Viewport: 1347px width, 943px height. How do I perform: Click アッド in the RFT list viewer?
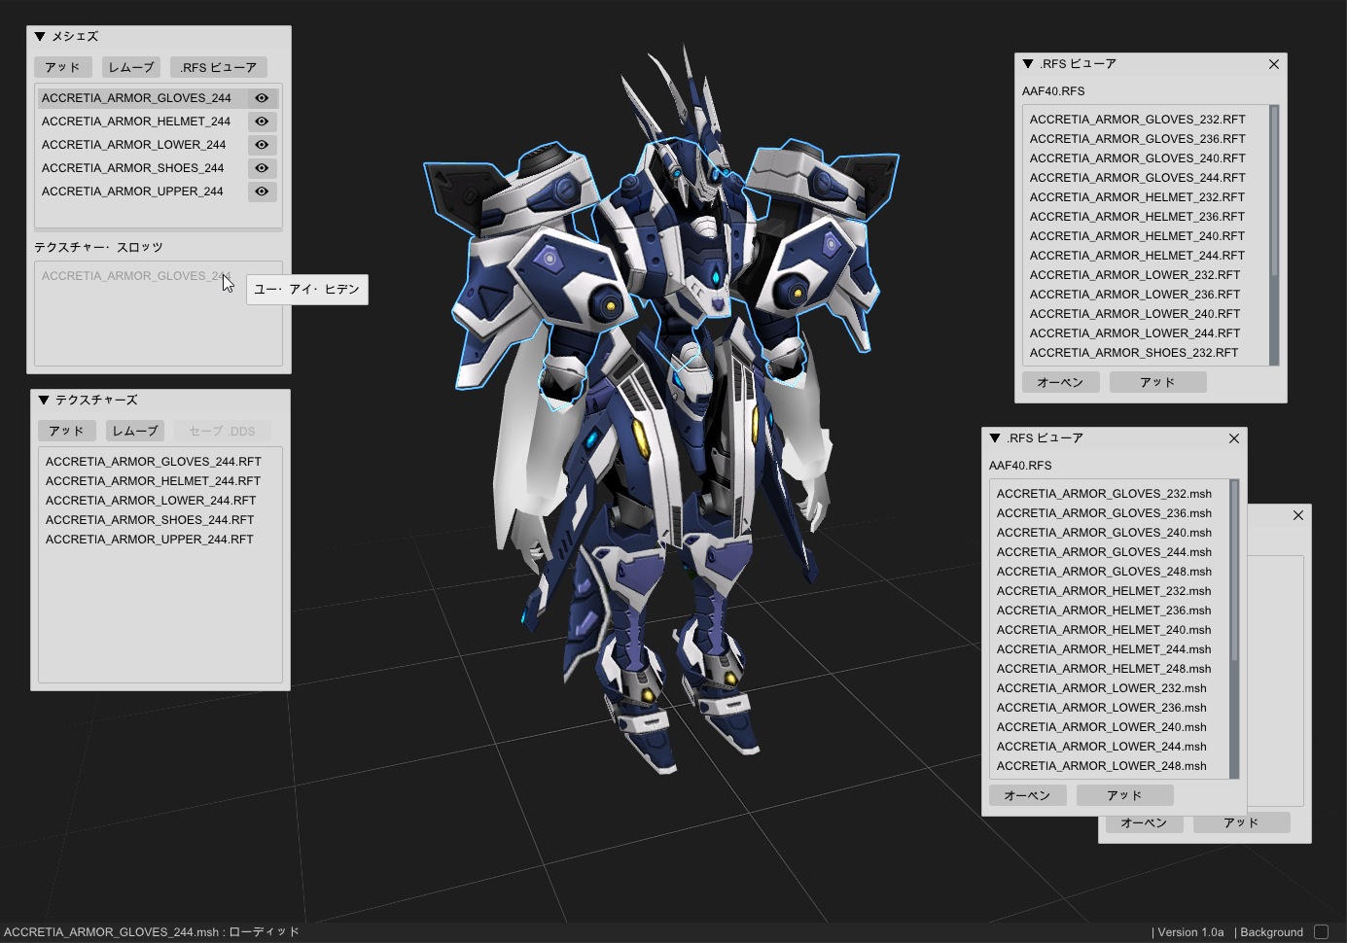click(x=1158, y=382)
